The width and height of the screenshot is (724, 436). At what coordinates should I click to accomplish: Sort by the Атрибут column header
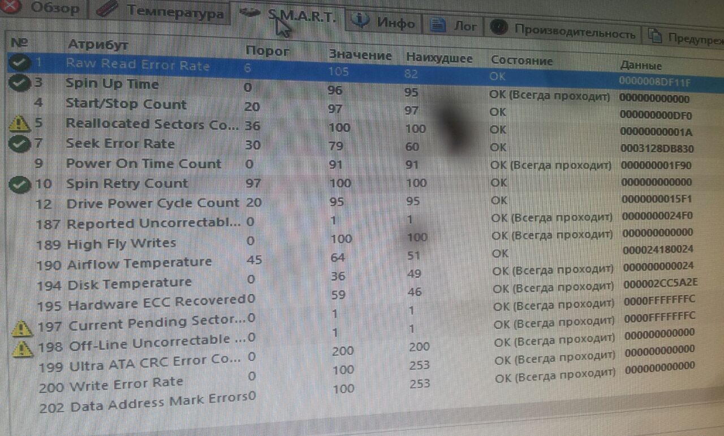97,45
